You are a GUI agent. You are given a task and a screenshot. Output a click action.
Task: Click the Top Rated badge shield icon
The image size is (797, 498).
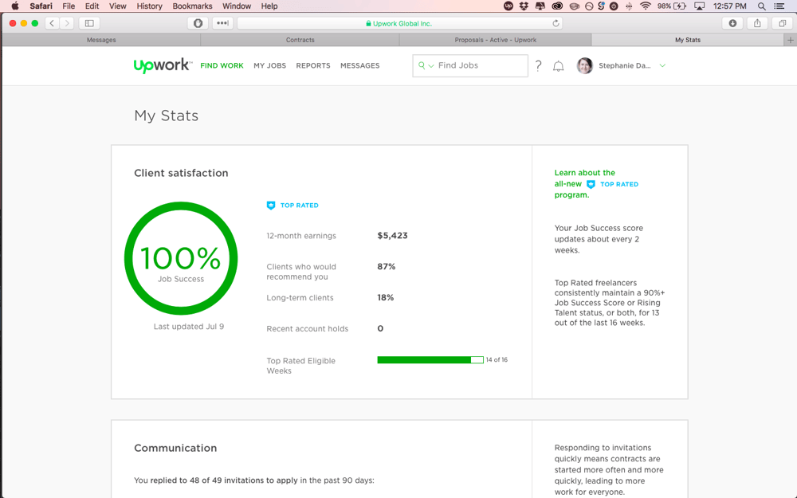tap(271, 206)
